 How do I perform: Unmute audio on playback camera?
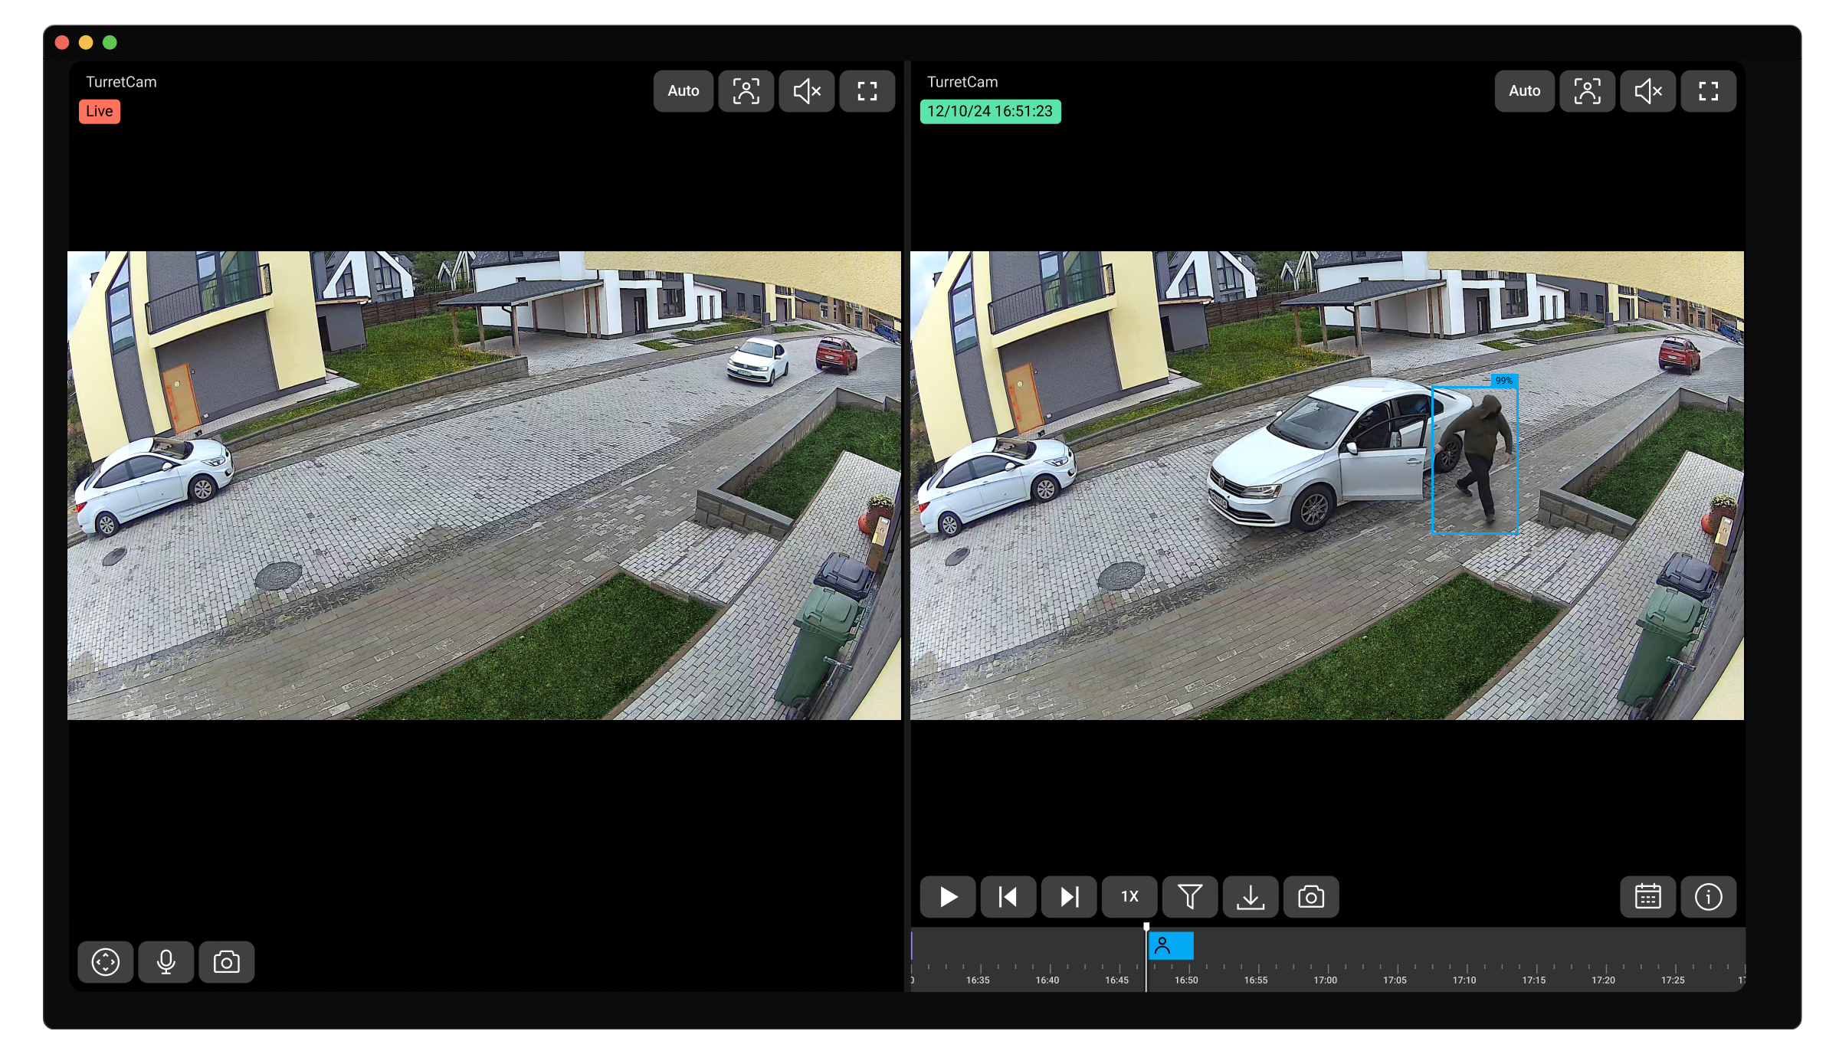point(1648,91)
